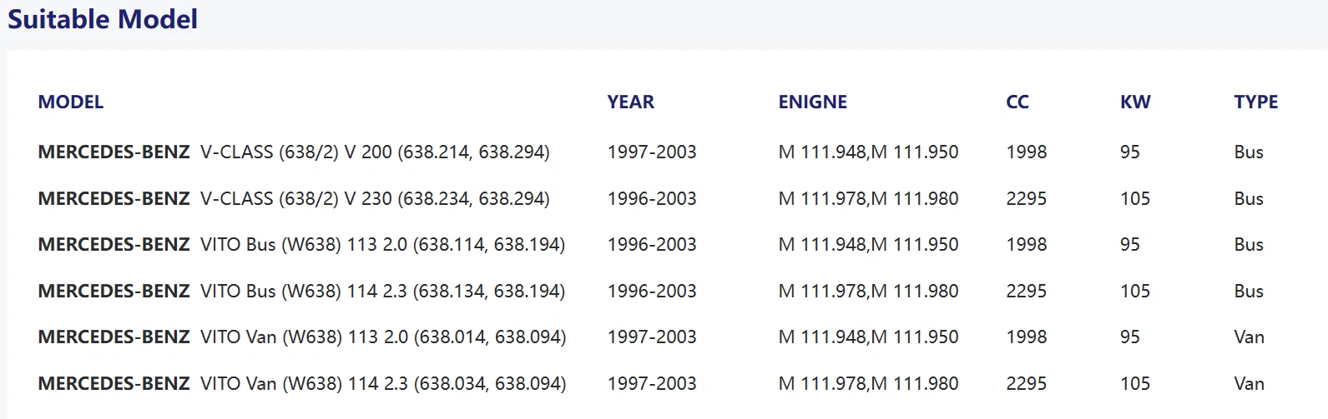Click engine 'M 111.978,M 111.980' in VITO Bus 114 row
The width and height of the screenshot is (1328, 419).
pos(868,292)
